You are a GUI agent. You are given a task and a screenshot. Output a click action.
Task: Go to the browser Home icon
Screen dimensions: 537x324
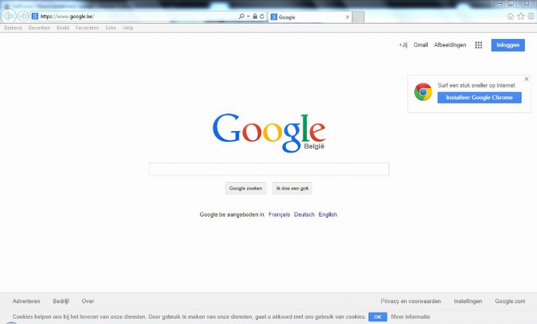pos(510,16)
